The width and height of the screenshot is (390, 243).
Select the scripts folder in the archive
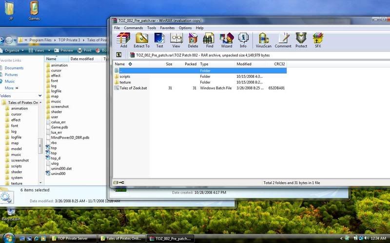[x=125, y=76]
